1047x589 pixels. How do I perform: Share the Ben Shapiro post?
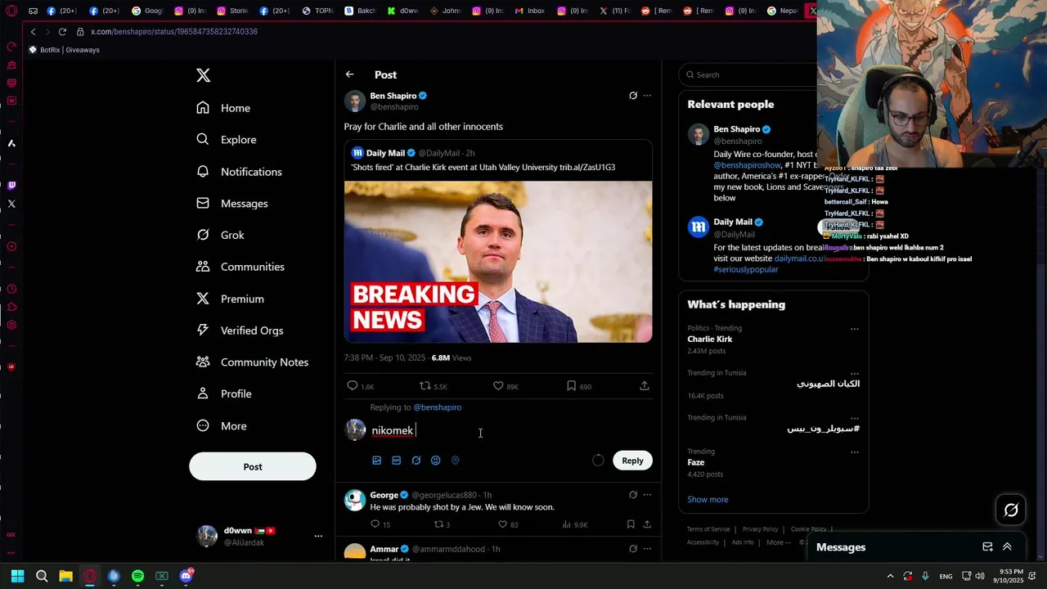tap(645, 386)
